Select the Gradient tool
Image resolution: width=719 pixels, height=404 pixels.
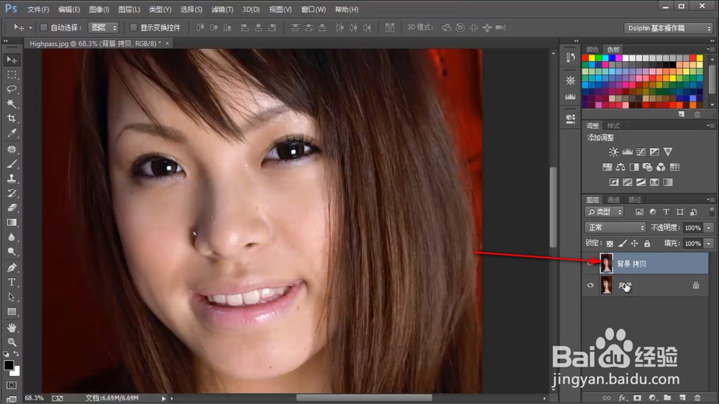point(12,222)
